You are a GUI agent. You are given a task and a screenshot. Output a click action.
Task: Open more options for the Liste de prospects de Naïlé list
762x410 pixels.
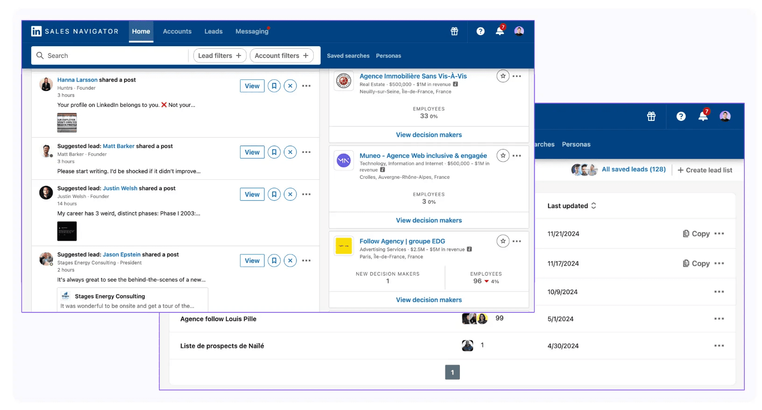click(719, 346)
